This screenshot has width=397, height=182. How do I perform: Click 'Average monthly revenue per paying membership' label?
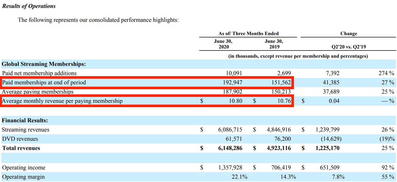click(62, 101)
